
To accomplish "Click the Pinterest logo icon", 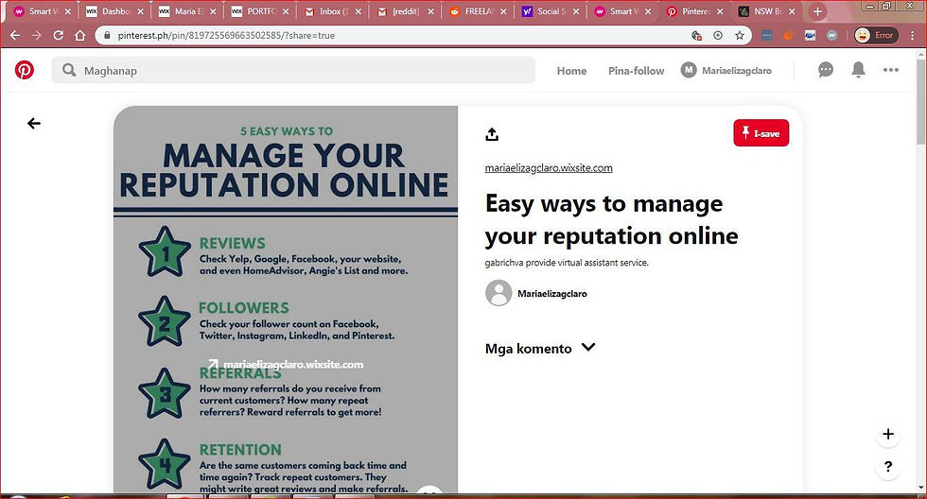I will [x=25, y=70].
